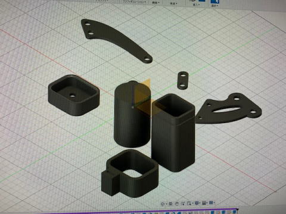Click the Select tool icon in top toolbar
The width and height of the screenshot is (286, 214).
coord(215,2)
